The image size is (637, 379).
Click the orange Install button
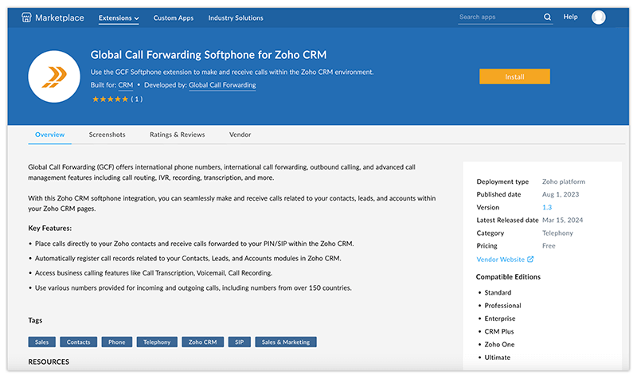514,76
